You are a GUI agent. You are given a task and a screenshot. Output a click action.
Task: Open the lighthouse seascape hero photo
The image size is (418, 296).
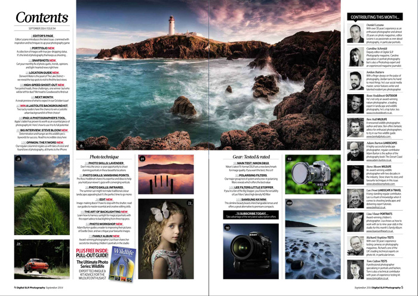[x=208, y=75]
